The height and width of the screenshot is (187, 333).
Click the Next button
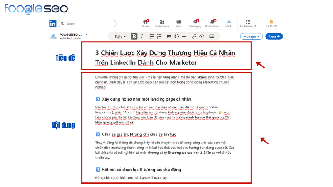tap(274, 37)
